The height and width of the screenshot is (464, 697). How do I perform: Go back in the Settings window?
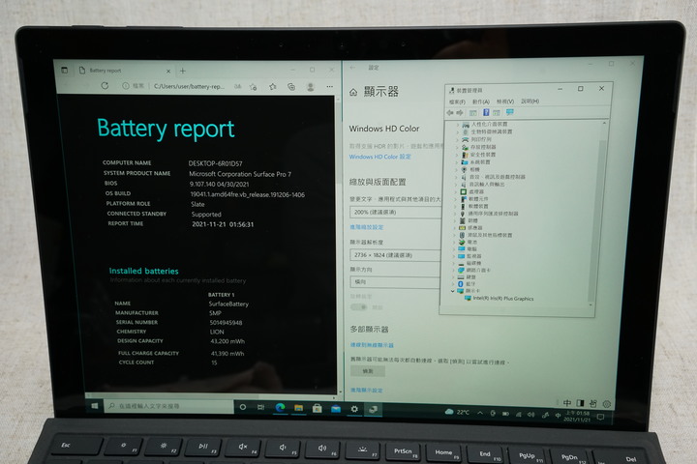coord(353,68)
